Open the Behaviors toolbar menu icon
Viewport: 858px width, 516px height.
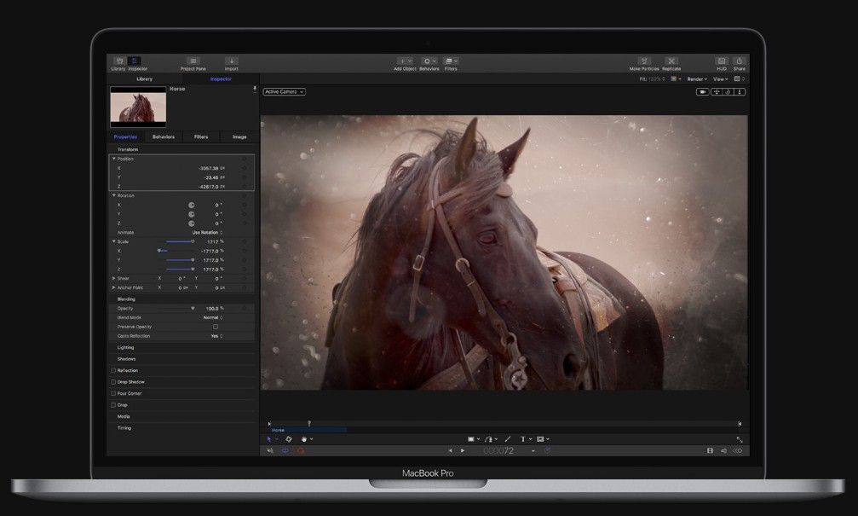click(429, 61)
